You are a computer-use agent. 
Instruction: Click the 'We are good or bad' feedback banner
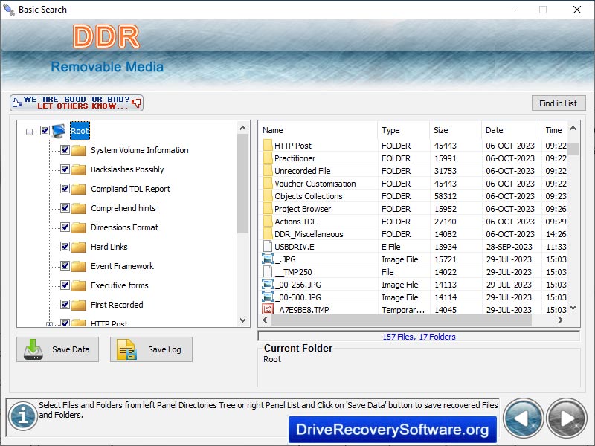77,103
